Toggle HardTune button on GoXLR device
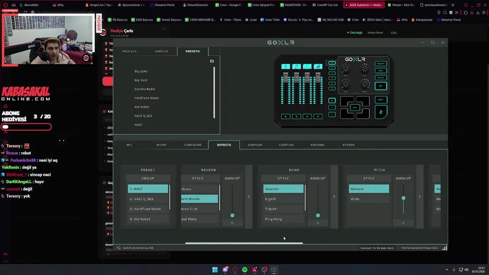The width and height of the screenshot is (489, 275). click(381, 78)
